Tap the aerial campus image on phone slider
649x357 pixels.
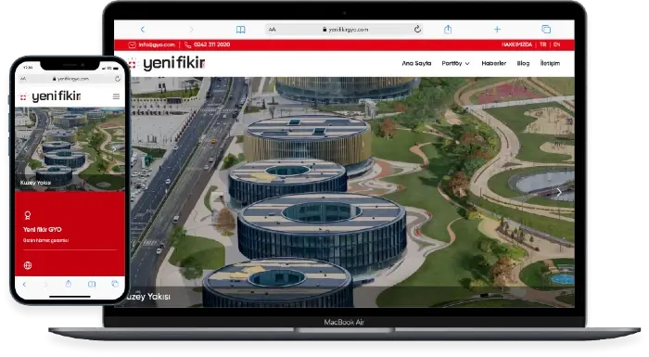click(x=70, y=149)
